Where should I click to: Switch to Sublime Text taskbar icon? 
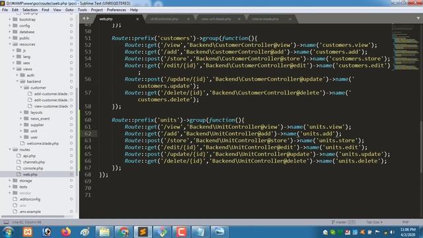[x=143, y=232]
